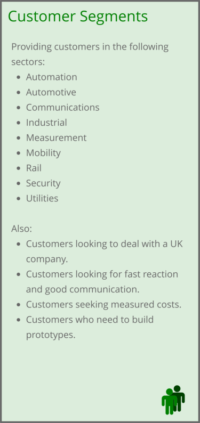Select the Rail list item

tap(34, 168)
